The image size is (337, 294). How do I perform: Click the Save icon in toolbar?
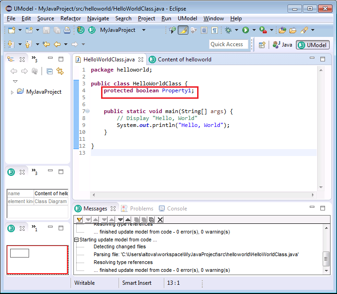coord(46,30)
